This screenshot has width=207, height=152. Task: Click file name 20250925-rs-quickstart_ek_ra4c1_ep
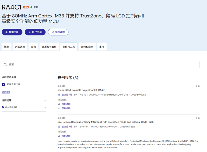[108, 95]
